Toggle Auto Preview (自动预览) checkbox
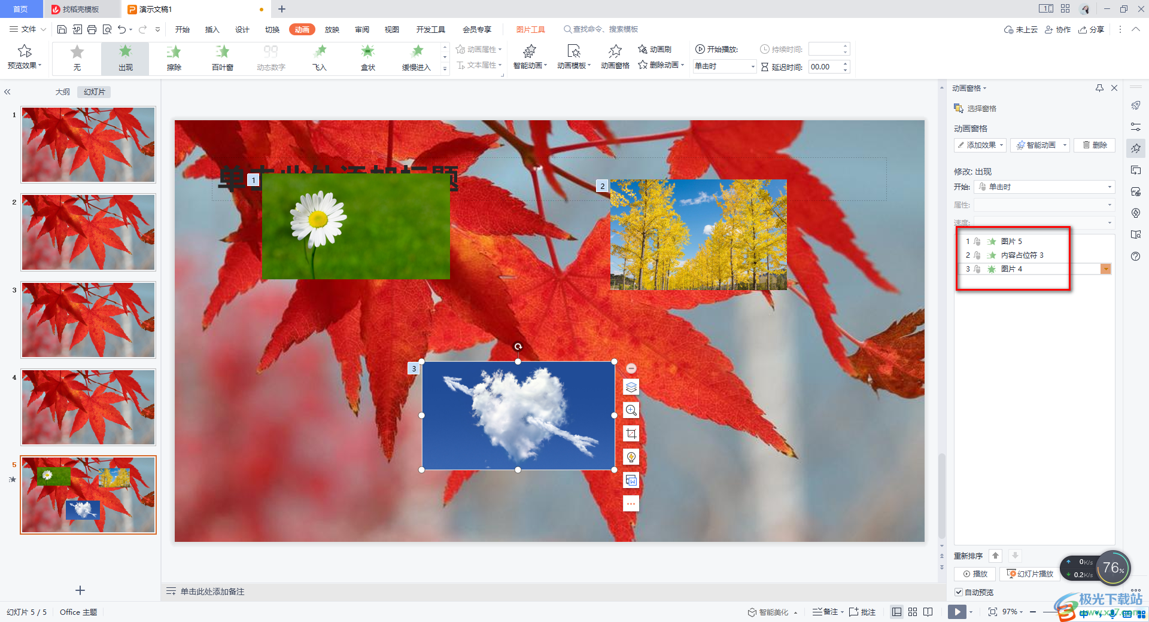The image size is (1149, 622). 959,592
